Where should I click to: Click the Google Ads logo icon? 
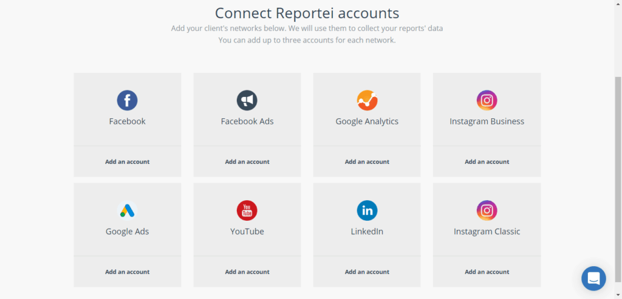coord(128,210)
